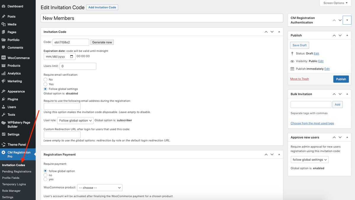Select yes for Require payment

[46, 179]
